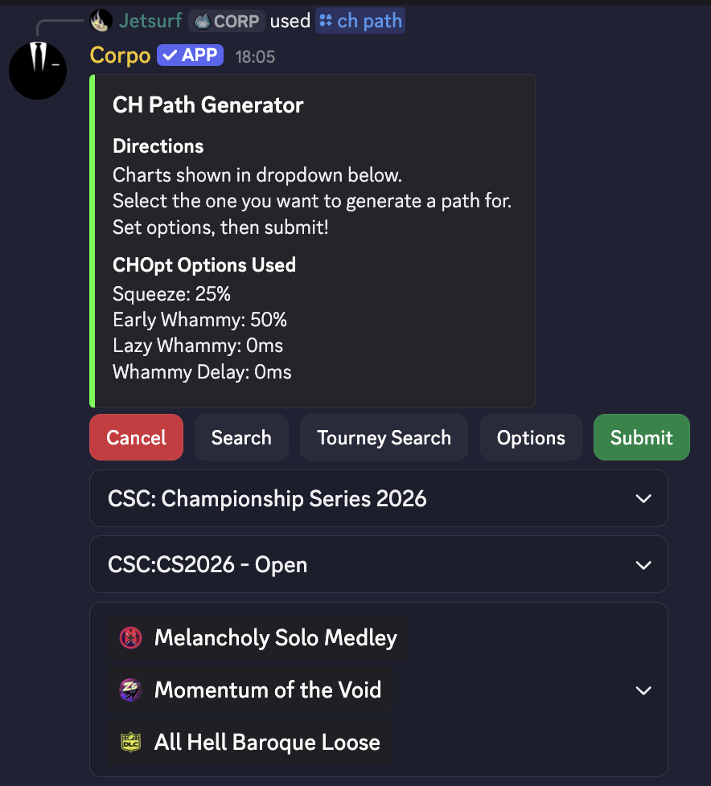Click Jetsurf's small avatar in the reply line
The image size is (711, 786).
101,21
